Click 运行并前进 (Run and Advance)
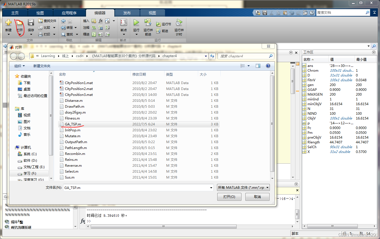The width and height of the screenshot is (380, 239). click(148, 27)
